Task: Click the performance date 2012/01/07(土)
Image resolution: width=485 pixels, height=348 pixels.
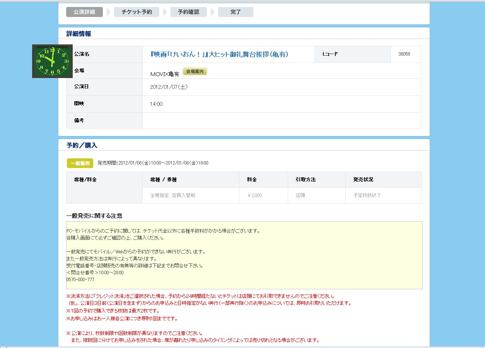Action: click(169, 87)
